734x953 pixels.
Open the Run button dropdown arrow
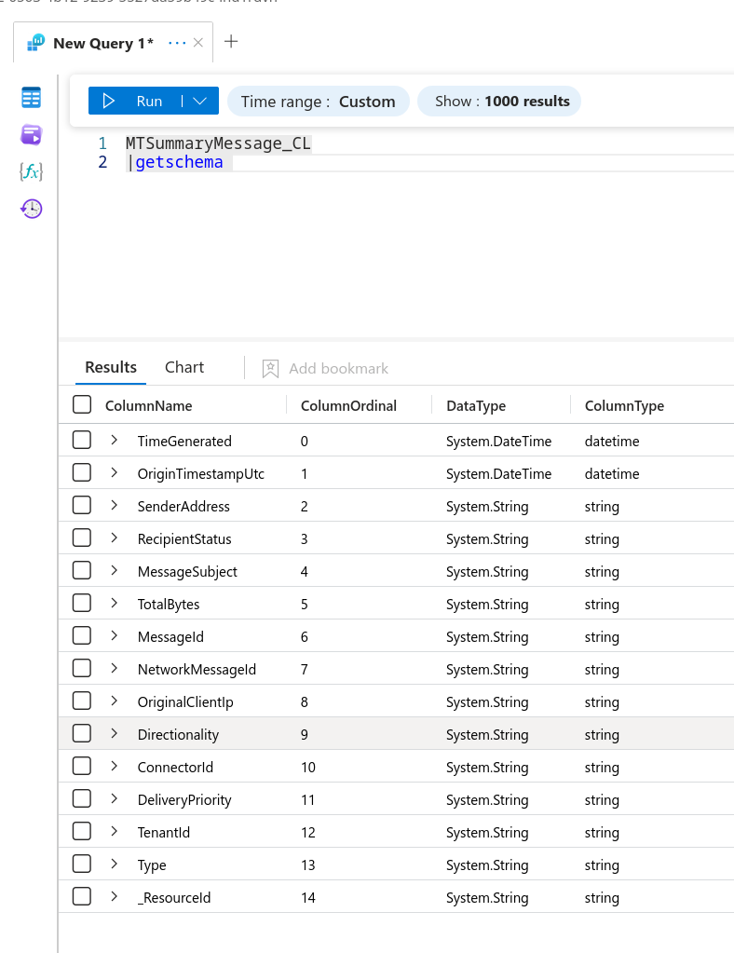(199, 102)
